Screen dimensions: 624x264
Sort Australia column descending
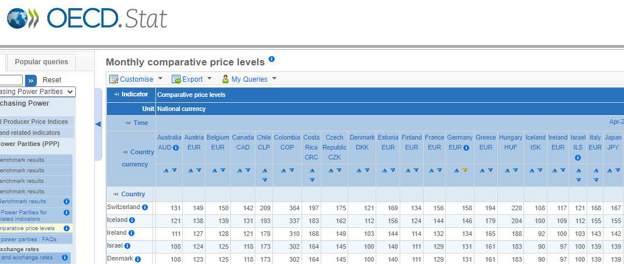coord(174,170)
